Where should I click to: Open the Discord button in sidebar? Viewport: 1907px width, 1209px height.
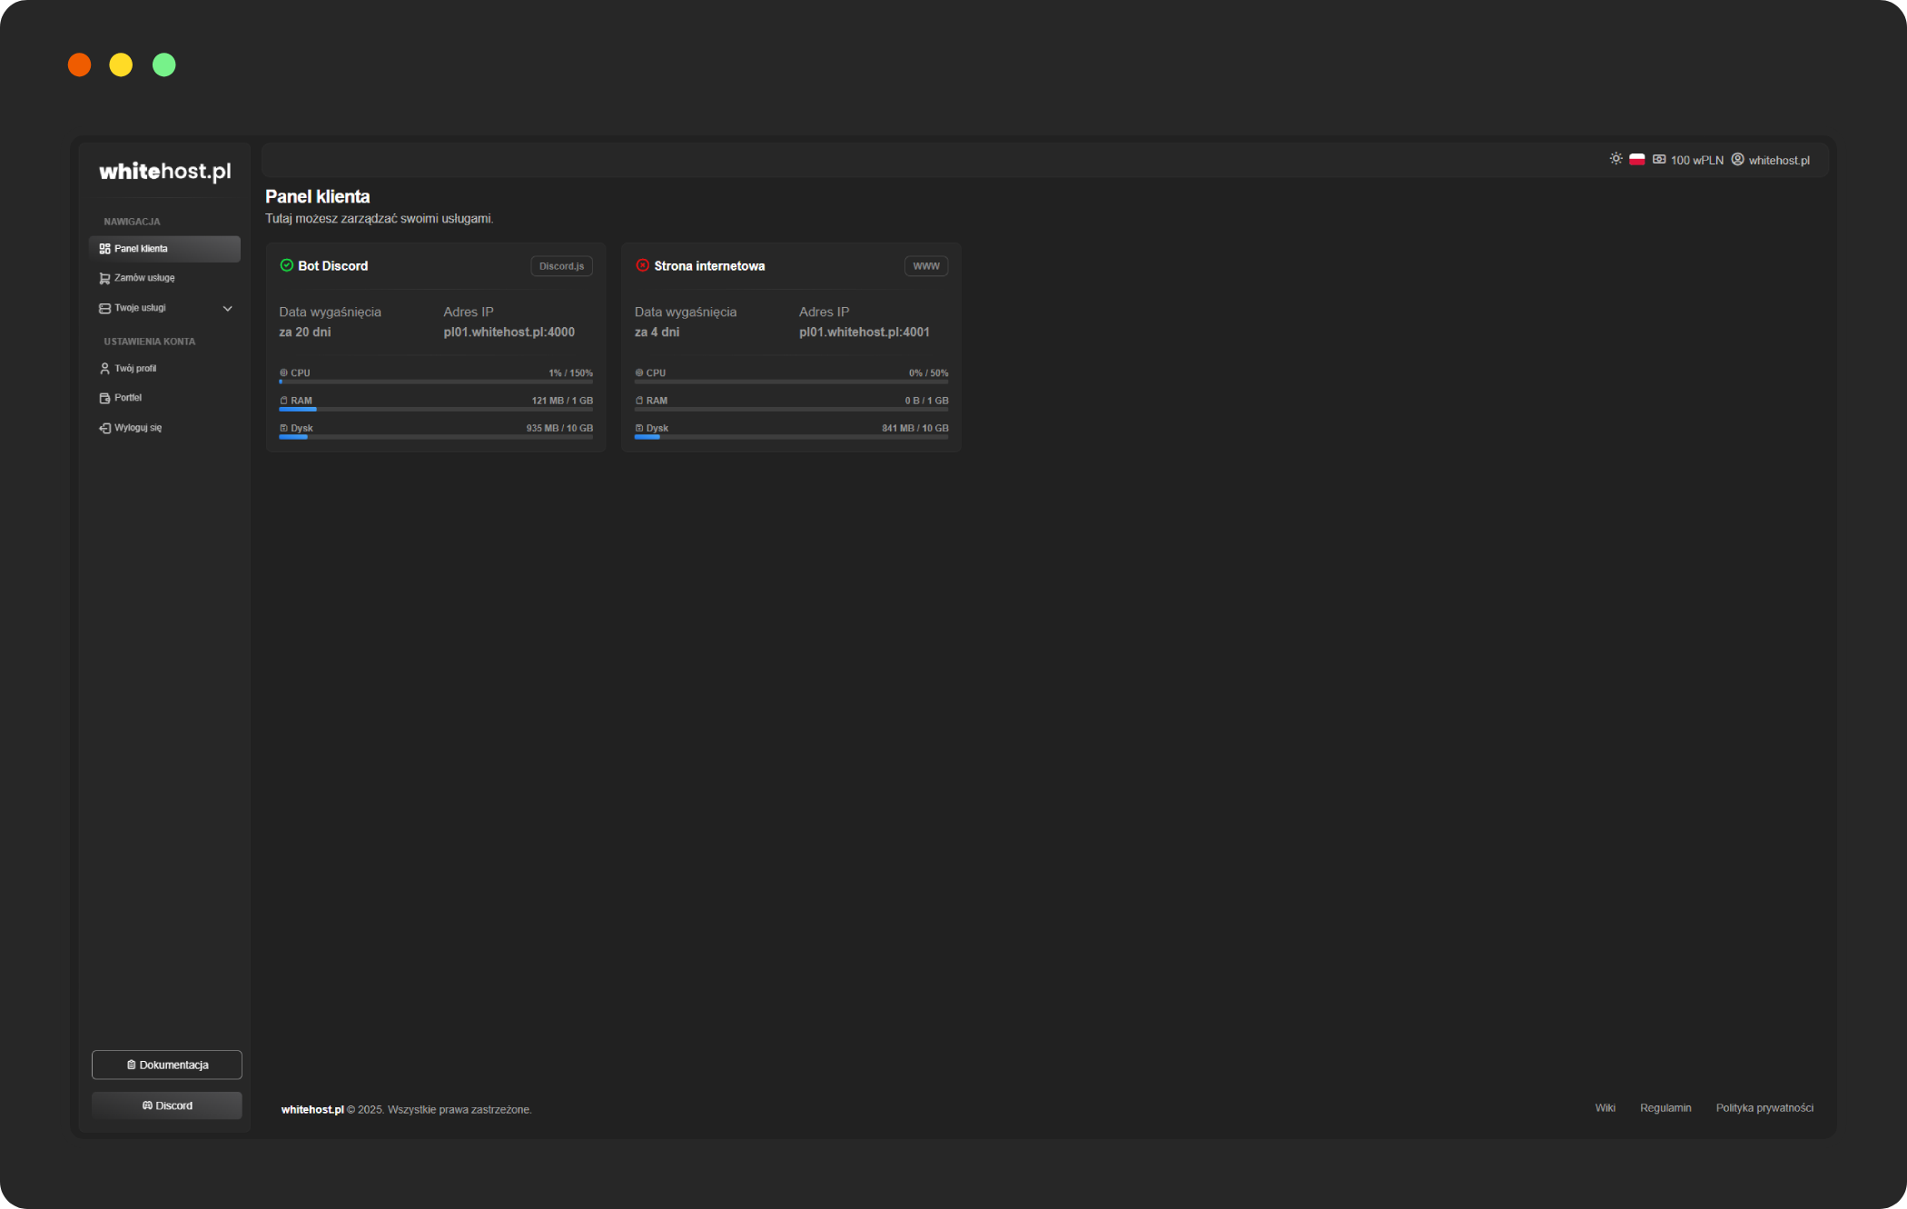167,1105
